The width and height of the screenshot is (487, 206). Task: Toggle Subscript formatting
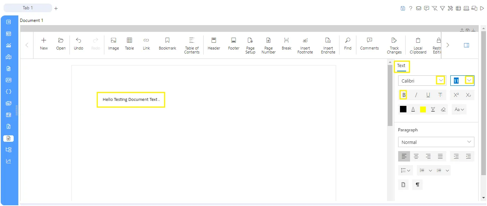tap(468, 95)
